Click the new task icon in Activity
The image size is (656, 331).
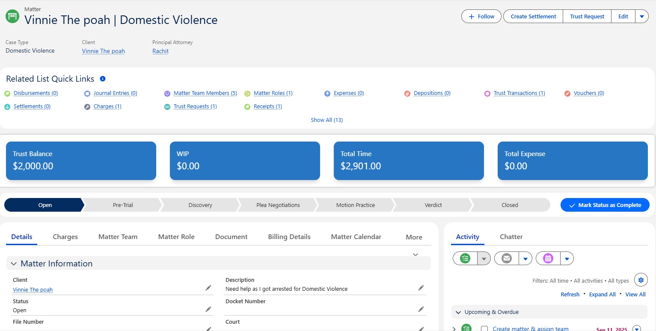[x=465, y=258]
